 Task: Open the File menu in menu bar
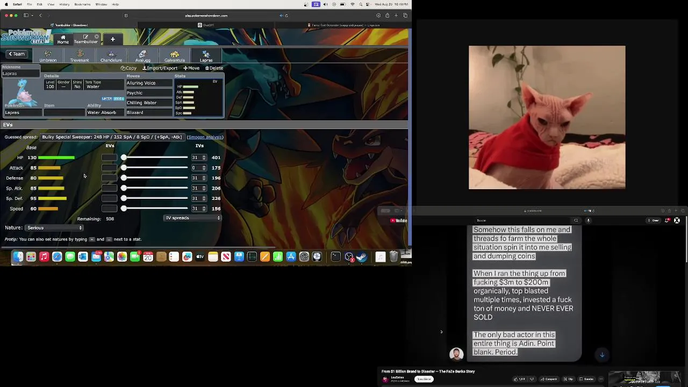(x=29, y=4)
